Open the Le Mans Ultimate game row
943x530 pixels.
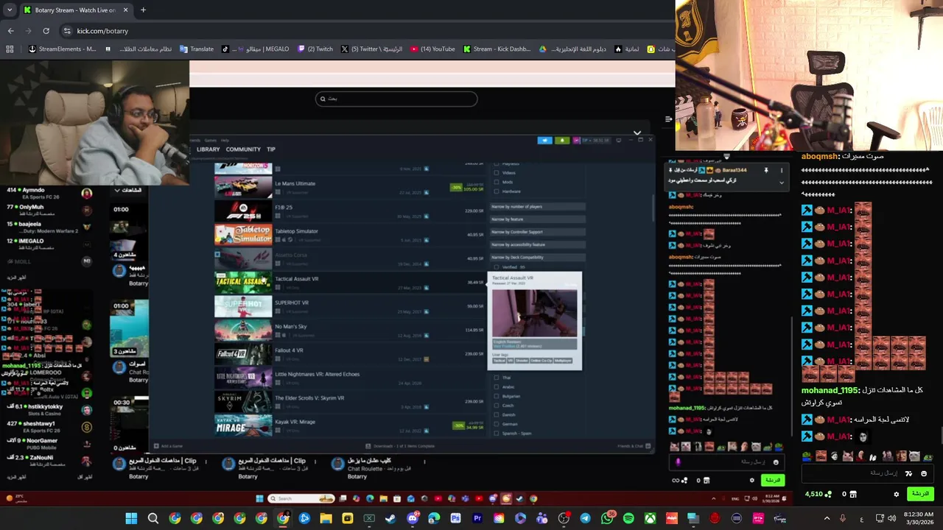tap(350, 187)
